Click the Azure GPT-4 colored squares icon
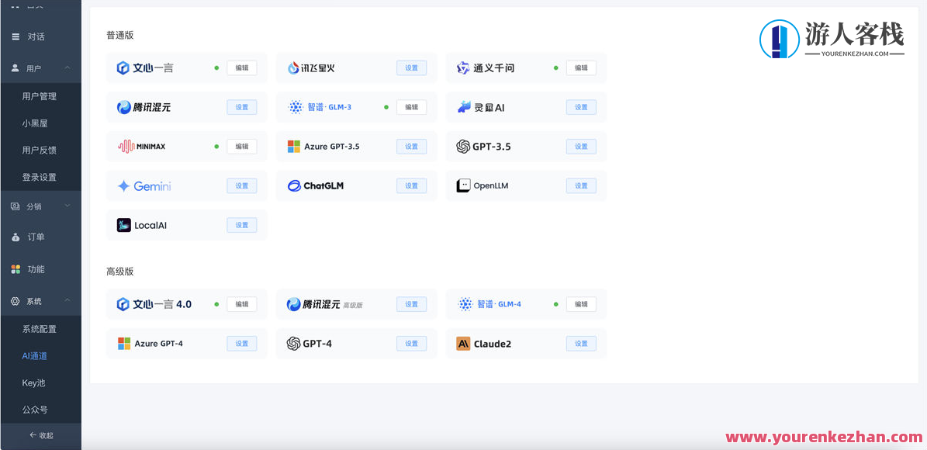 click(123, 343)
